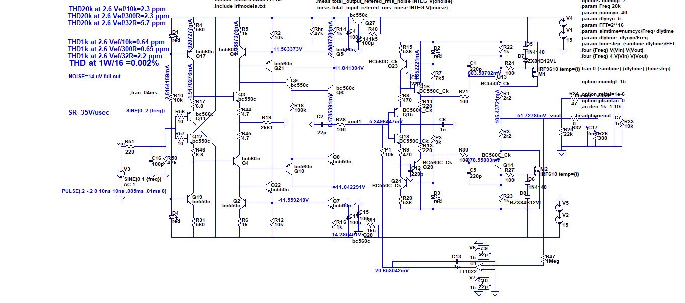Image resolution: width=685 pixels, height=303 pixels.
Task: Click the '11.042291V' node voltage label
Action: [349, 187]
